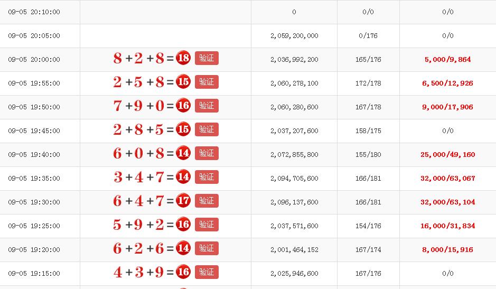
Task: Select the result circle 14 in the 19:40:00 row
Action: point(183,153)
